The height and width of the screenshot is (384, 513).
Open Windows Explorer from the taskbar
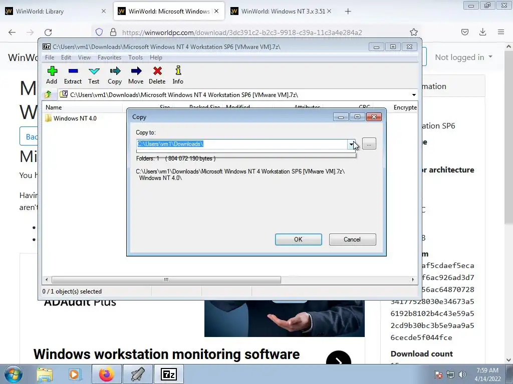(x=45, y=374)
